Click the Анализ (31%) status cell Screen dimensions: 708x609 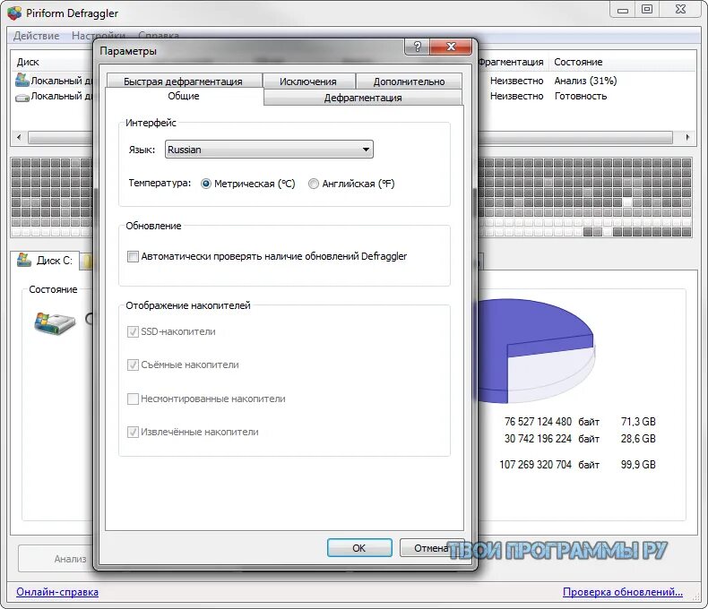(585, 81)
